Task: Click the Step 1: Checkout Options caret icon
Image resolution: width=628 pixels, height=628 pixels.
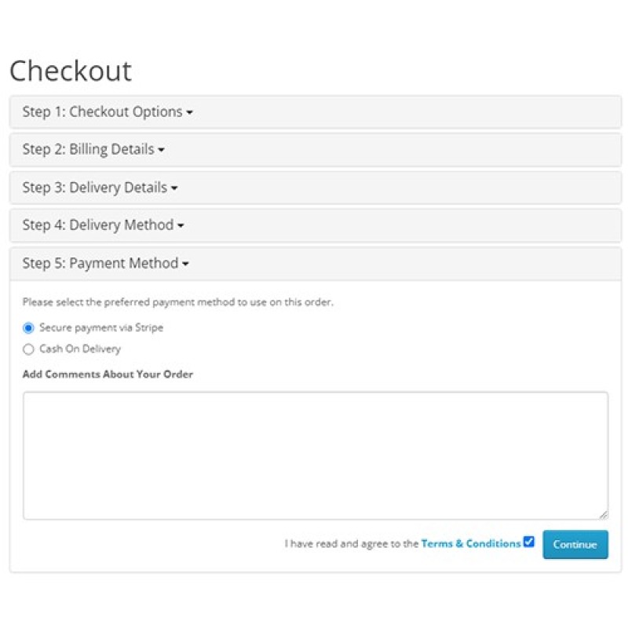Action: 189,111
